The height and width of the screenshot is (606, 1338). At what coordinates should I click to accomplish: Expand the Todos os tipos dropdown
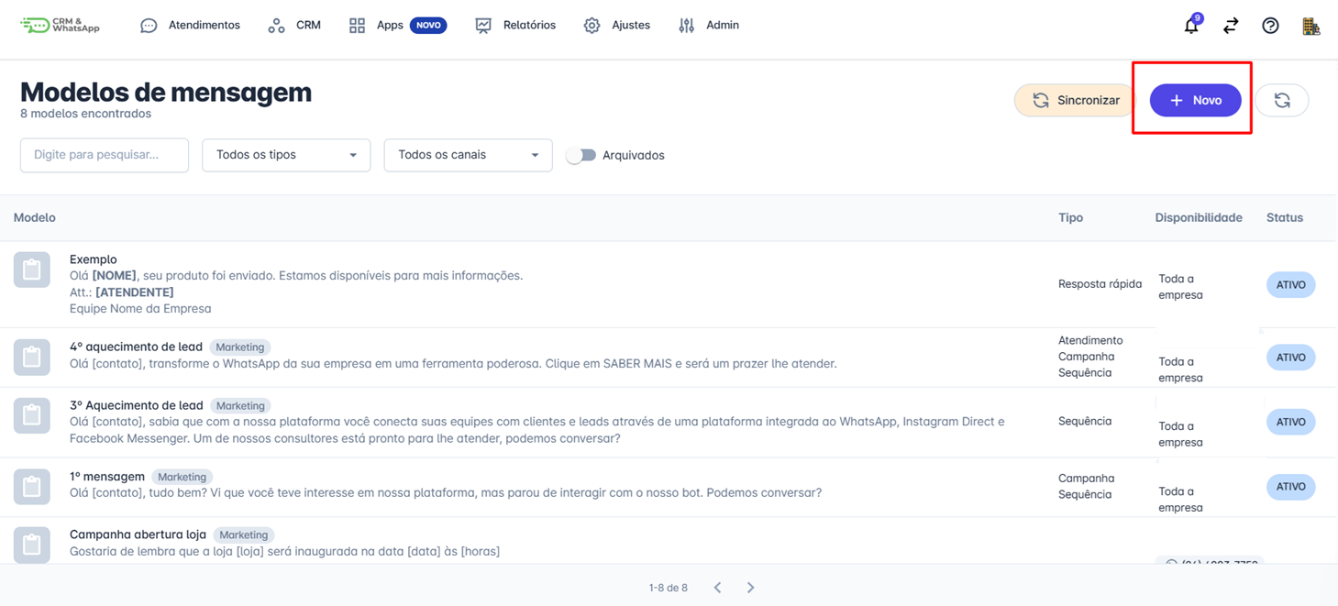point(286,155)
